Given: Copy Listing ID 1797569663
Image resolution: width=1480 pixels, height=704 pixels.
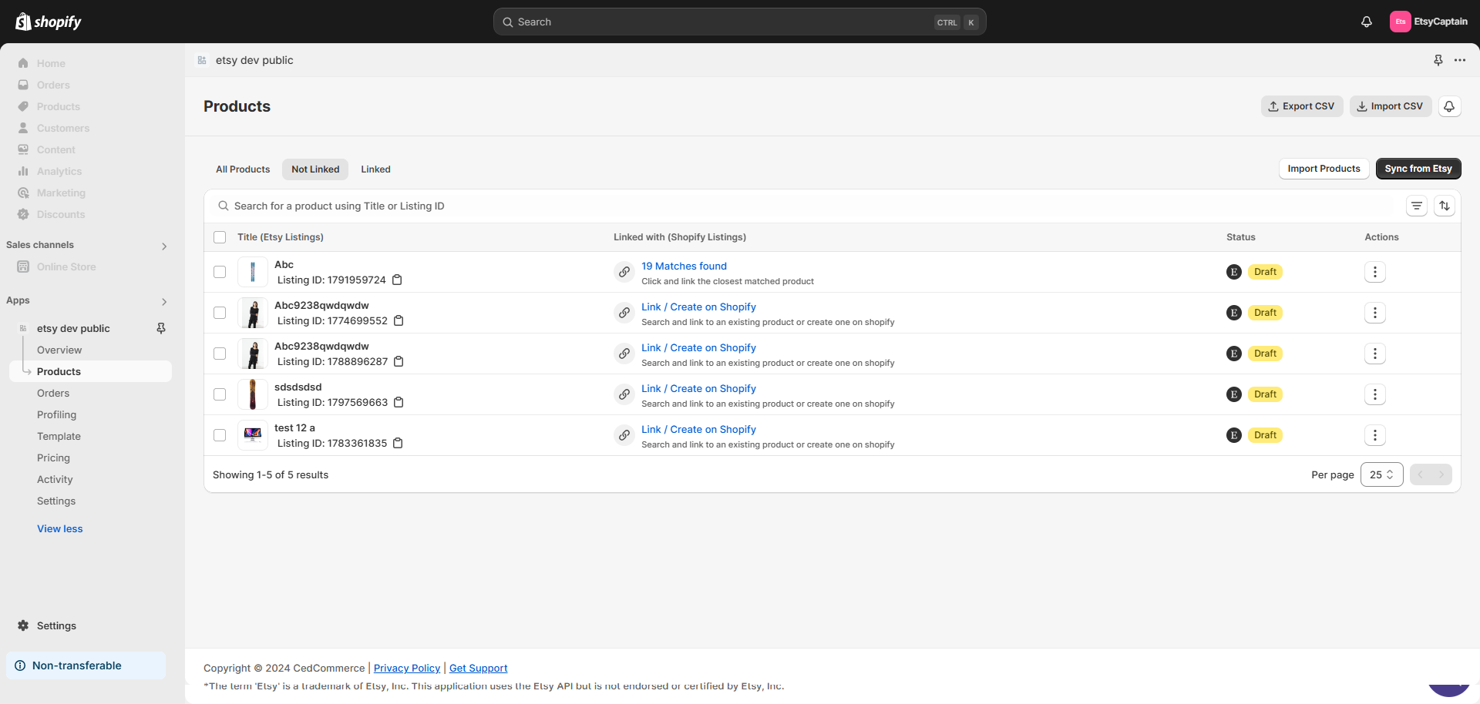Looking at the screenshot, I should click(x=399, y=402).
